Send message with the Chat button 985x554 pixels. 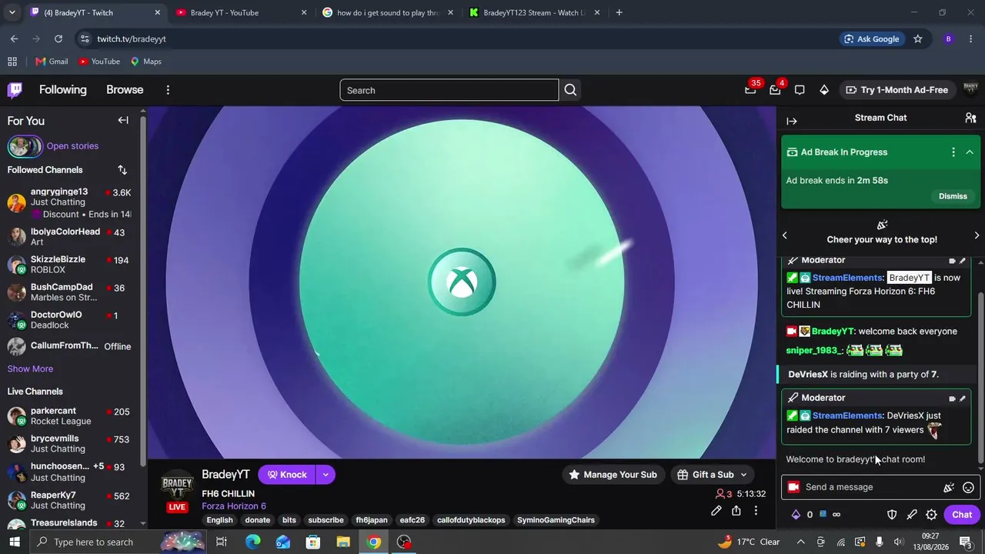pyautogui.click(x=962, y=515)
